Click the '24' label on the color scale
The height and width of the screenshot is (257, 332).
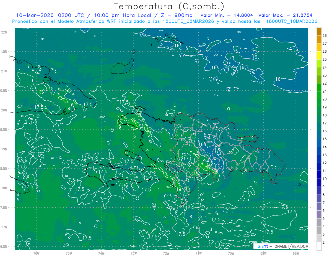[x=325, y=67]
